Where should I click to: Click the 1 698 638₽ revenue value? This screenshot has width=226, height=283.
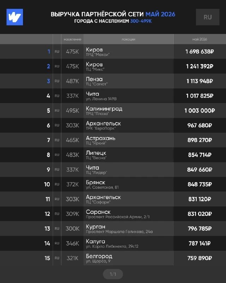pyautogui.click(x=200, y=52)
